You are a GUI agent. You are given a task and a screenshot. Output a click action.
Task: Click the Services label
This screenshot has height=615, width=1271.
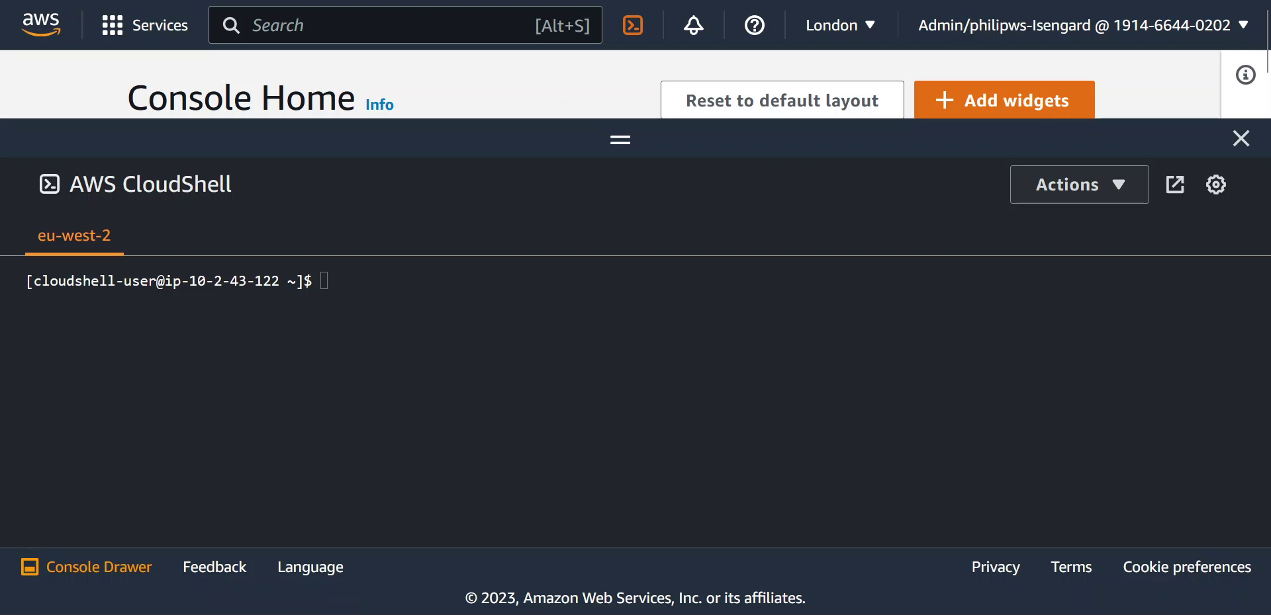pos(160,25)
